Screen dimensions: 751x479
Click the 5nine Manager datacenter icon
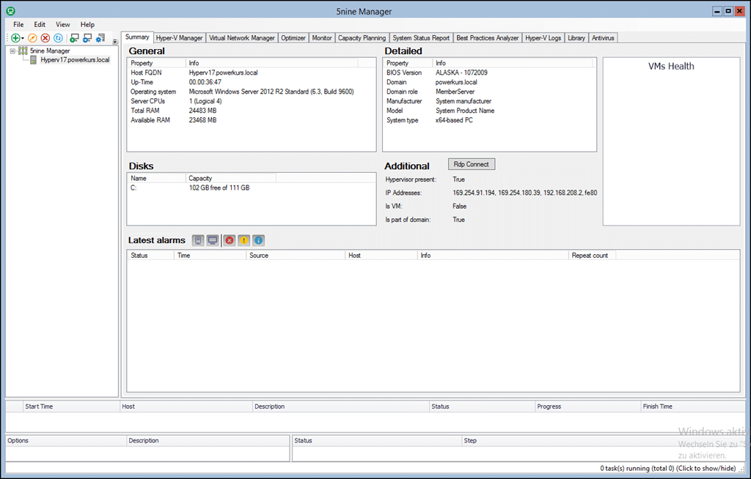pyautogui.click(x=23, y=51)
